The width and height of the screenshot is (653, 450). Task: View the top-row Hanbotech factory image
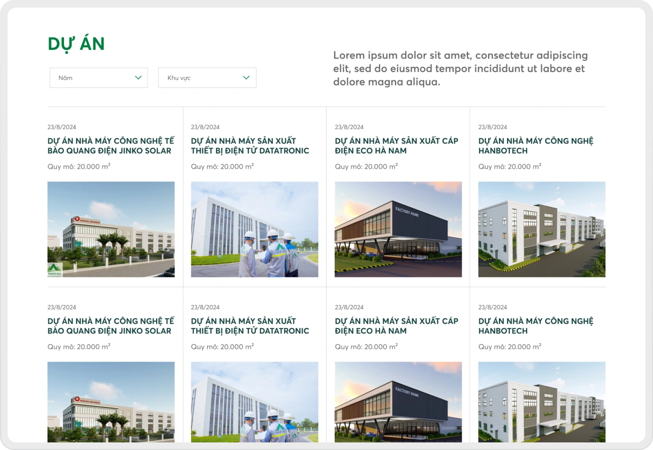click(541, 229)
